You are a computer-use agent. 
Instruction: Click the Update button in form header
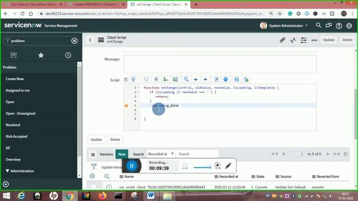(x=328, y=40)
